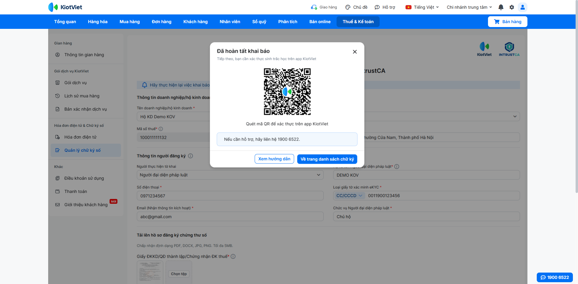Open the Bán online menu
Viewport: 578px width, 284px height.
coord(320,22)
